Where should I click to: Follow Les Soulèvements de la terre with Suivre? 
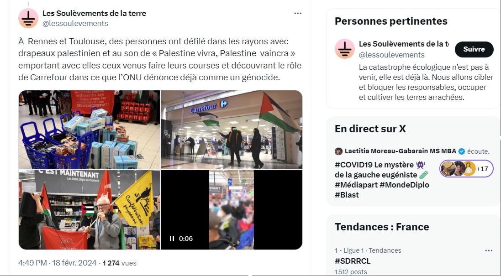tap(474, 49)
